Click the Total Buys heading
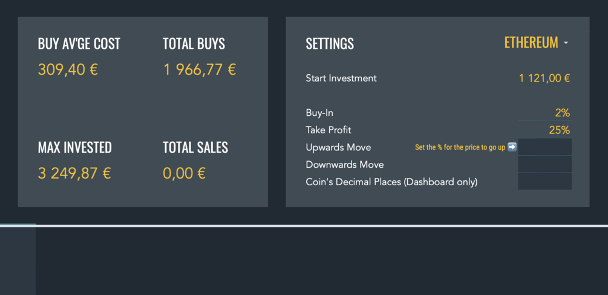Image resolution: width=608 pixels, height=295 pixels. coord(194,43)
